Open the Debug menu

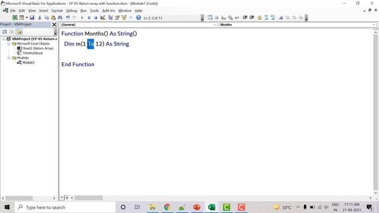tap(72, 11)
